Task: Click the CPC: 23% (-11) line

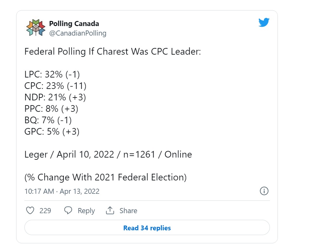Action: (x=55, y=86)
